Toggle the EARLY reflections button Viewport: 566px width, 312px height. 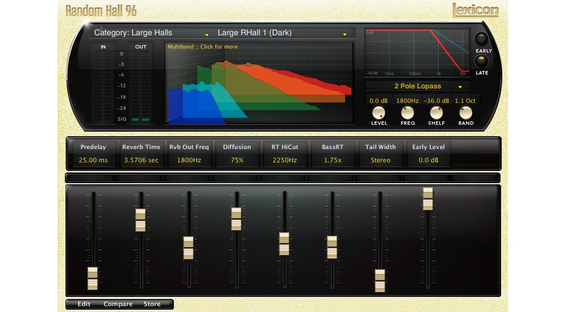coord(481,38)
